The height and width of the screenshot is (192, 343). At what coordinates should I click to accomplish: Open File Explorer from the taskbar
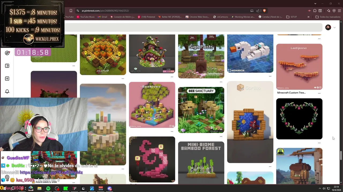tap(39, 189)
